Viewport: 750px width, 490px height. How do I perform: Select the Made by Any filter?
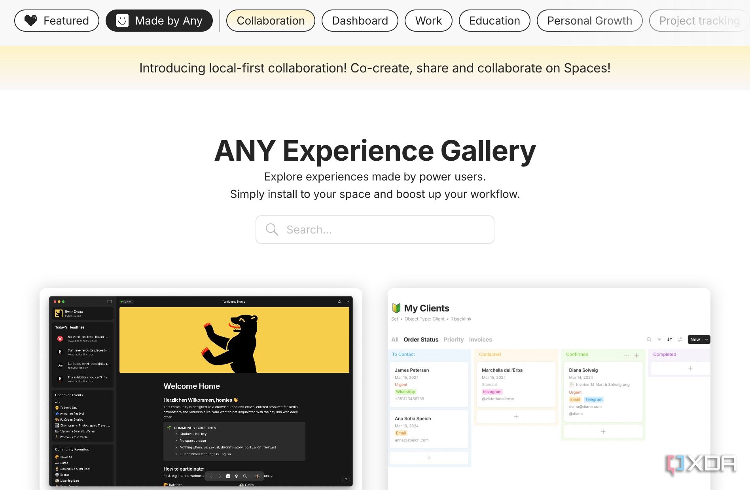[x=159, y=21]
